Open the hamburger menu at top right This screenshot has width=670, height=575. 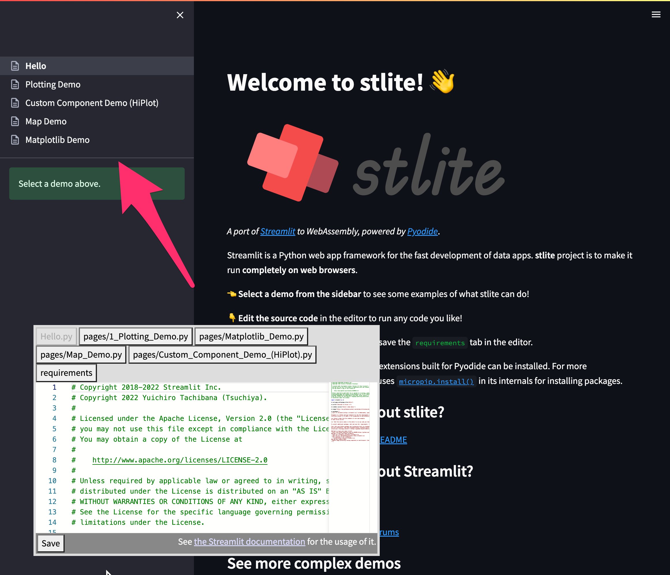tap(656, 14)
